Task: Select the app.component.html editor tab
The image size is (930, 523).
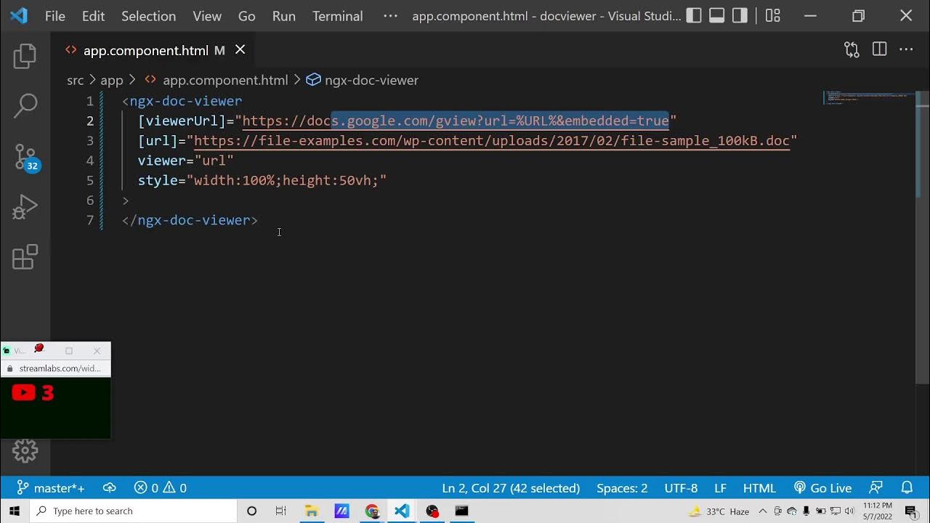Action: pos(145,50)
